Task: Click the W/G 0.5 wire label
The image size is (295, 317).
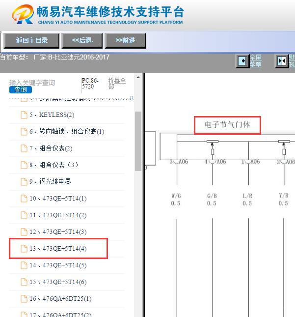Action: coord(176,200)
